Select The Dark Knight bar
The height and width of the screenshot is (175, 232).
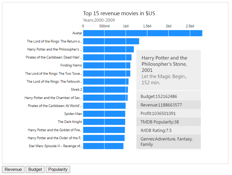click(104, 122)
